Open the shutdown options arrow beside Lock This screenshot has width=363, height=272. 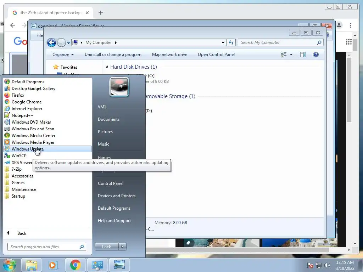point(122,247)
